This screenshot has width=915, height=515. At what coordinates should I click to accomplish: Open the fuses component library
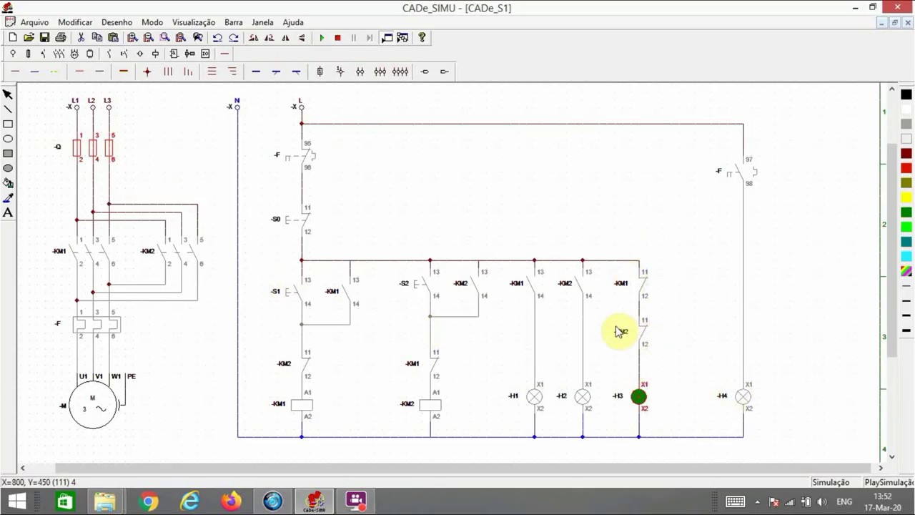tap(29, 54)
